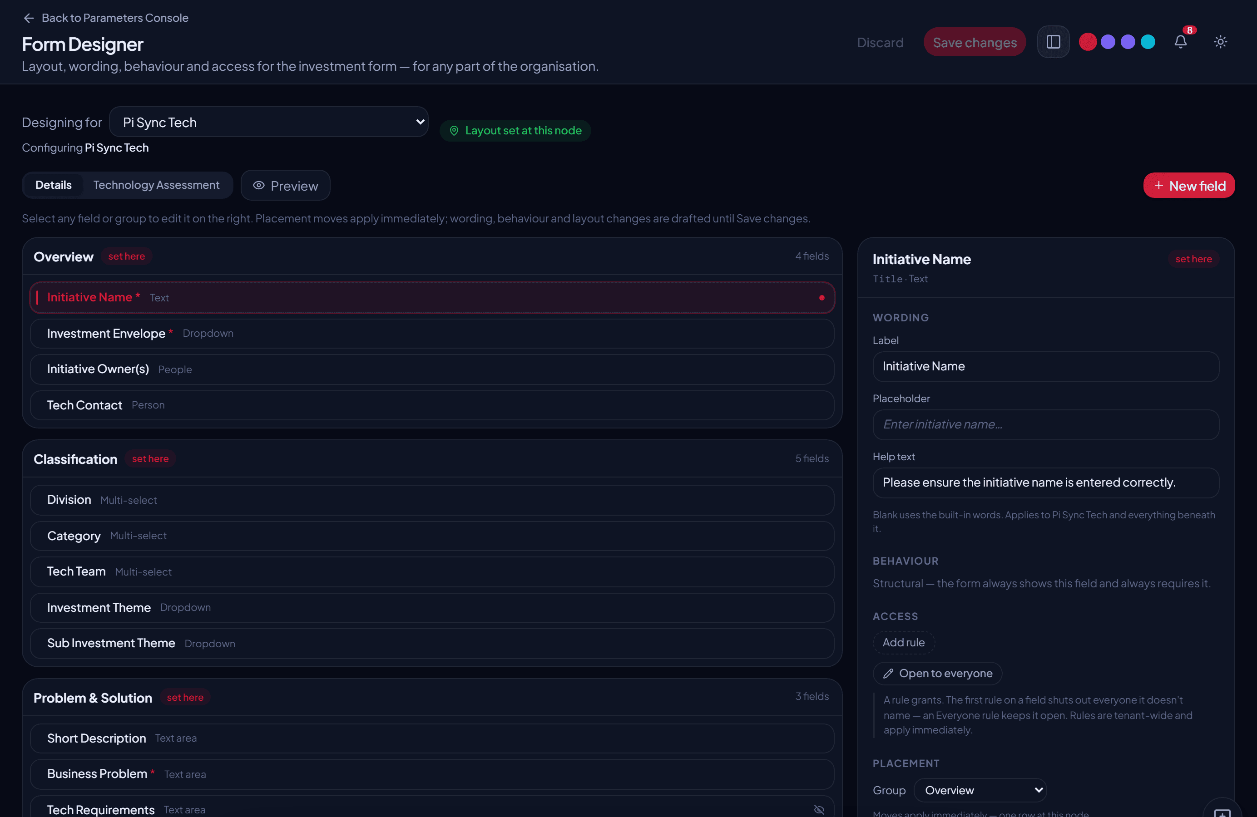
Task: Select the Overview group header
Action: (432, 256)
